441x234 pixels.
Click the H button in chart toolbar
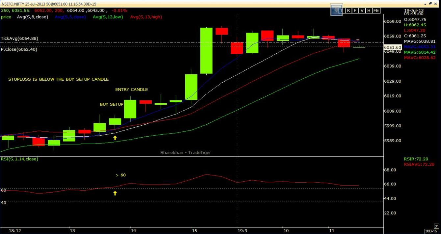click(369, 11)
